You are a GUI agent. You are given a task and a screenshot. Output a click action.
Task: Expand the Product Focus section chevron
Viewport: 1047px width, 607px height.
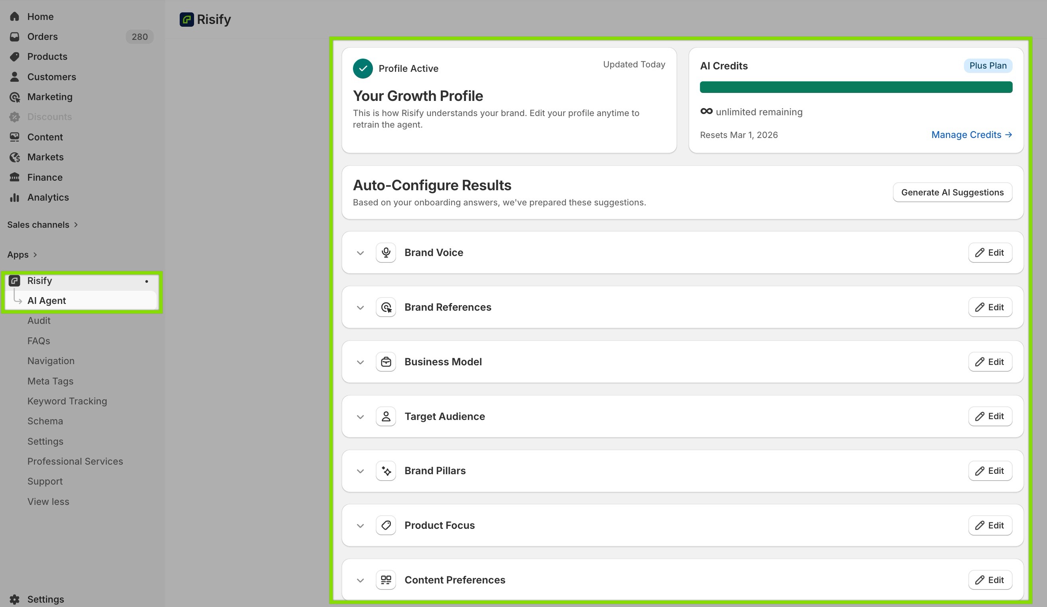[360, 526]
